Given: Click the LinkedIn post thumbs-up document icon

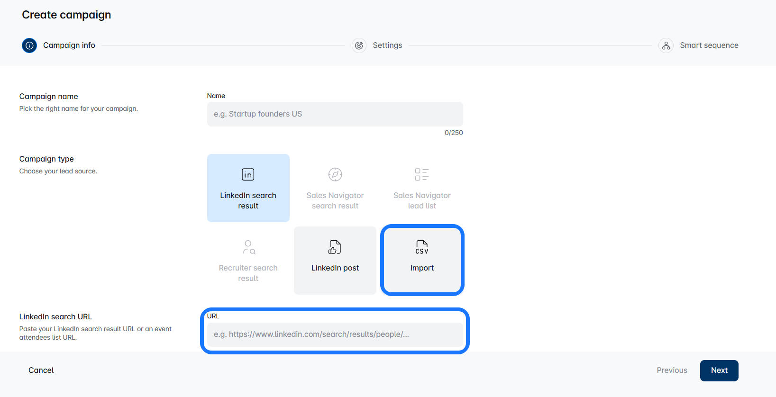Looking at the screenshot, I should [x=335, y=247].
